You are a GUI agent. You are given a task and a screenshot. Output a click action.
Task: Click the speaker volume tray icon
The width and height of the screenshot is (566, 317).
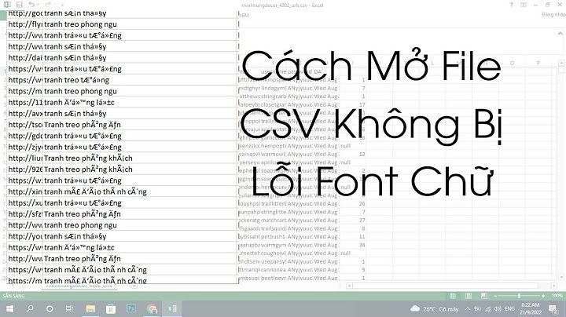[x=498, y=309]
